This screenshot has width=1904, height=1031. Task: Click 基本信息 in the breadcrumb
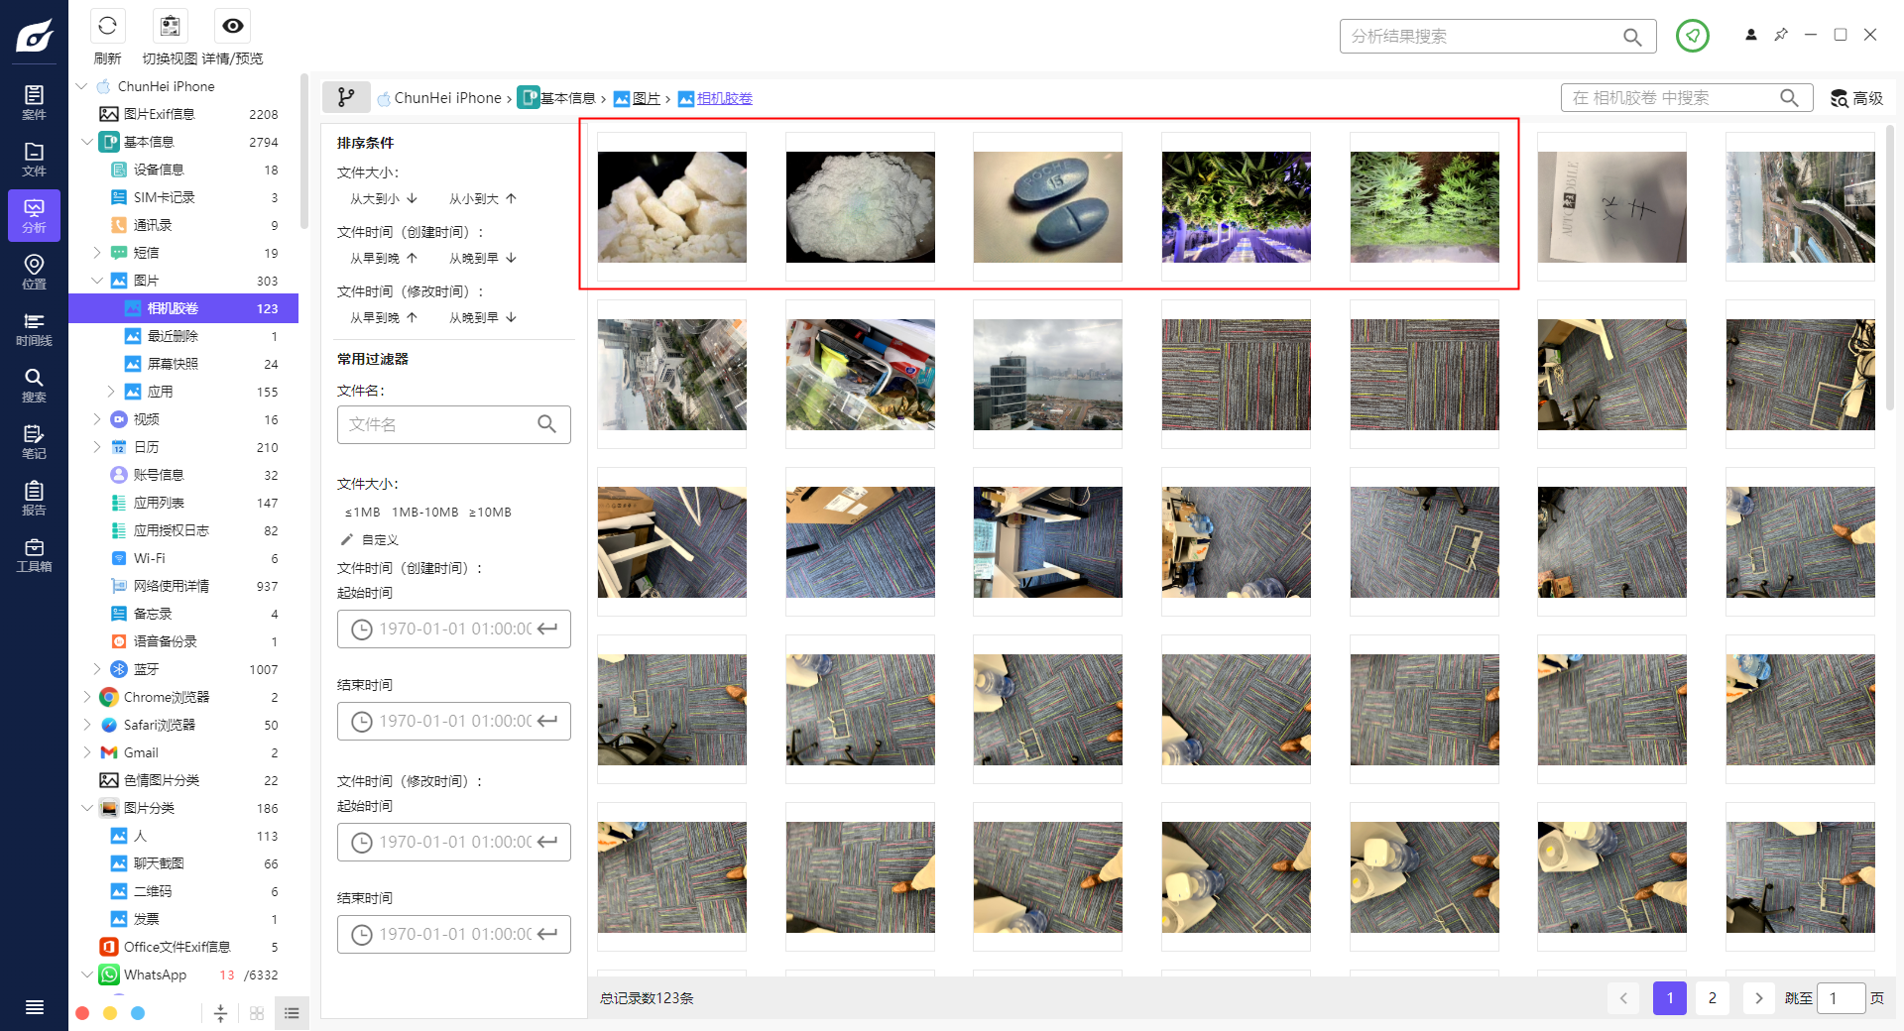(x=567, y=98)
